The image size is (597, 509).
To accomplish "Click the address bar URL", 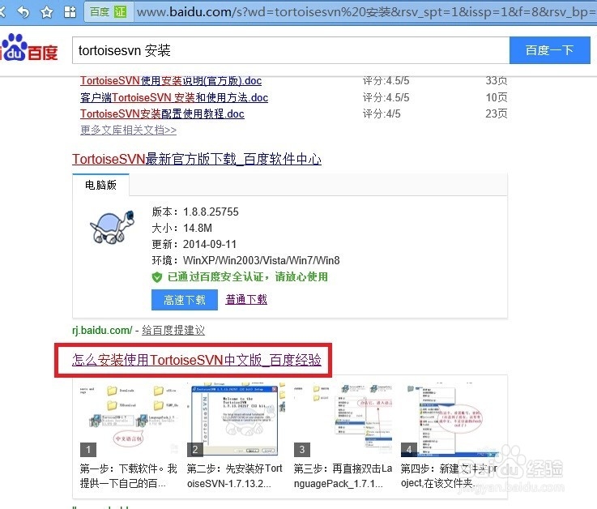I will [x=366, y=12].
